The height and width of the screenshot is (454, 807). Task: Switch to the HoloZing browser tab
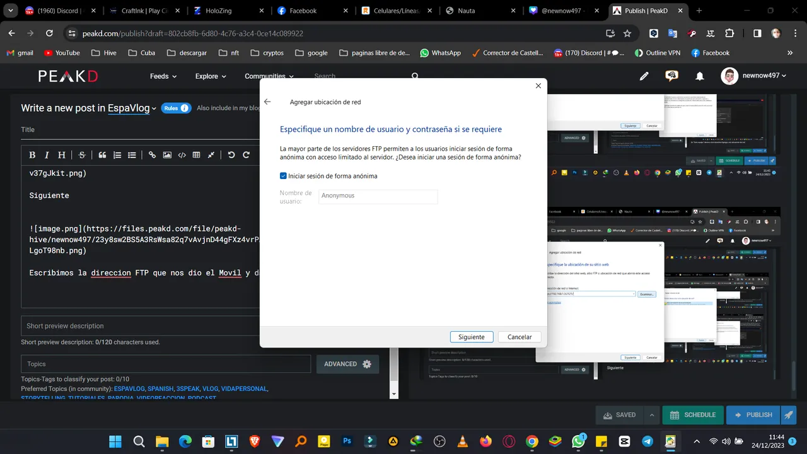(x=228, y=11)
